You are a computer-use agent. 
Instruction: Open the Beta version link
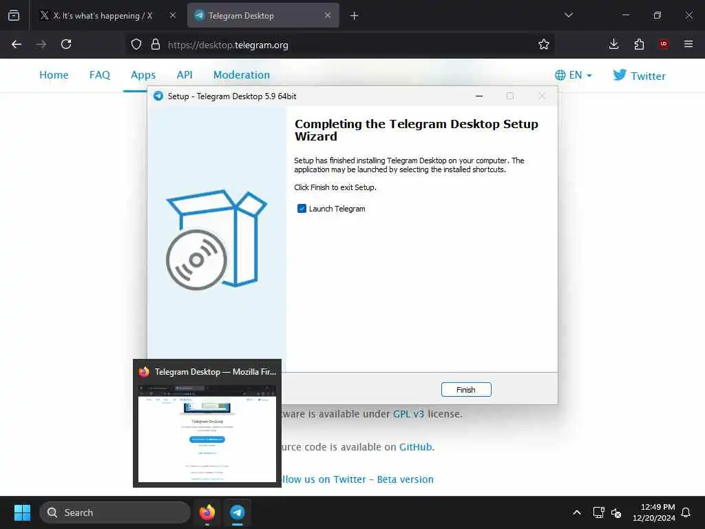click(x=405, y=479)
